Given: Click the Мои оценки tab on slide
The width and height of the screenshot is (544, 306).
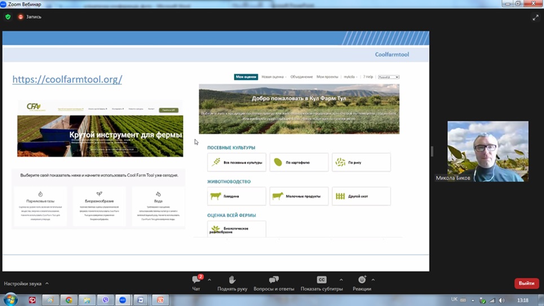Looking at the screenshot, I should 246,77.
